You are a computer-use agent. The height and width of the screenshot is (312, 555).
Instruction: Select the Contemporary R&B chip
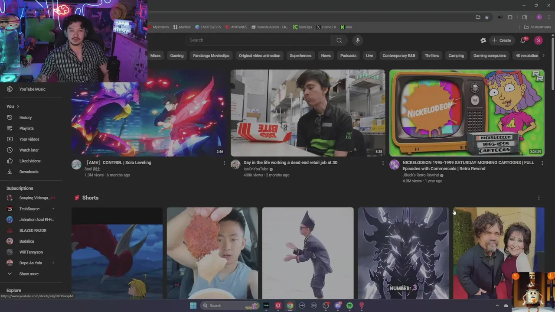(399, 55)
